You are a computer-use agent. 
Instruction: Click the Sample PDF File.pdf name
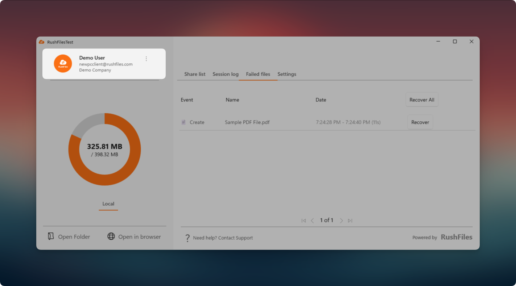pos(247,122)
